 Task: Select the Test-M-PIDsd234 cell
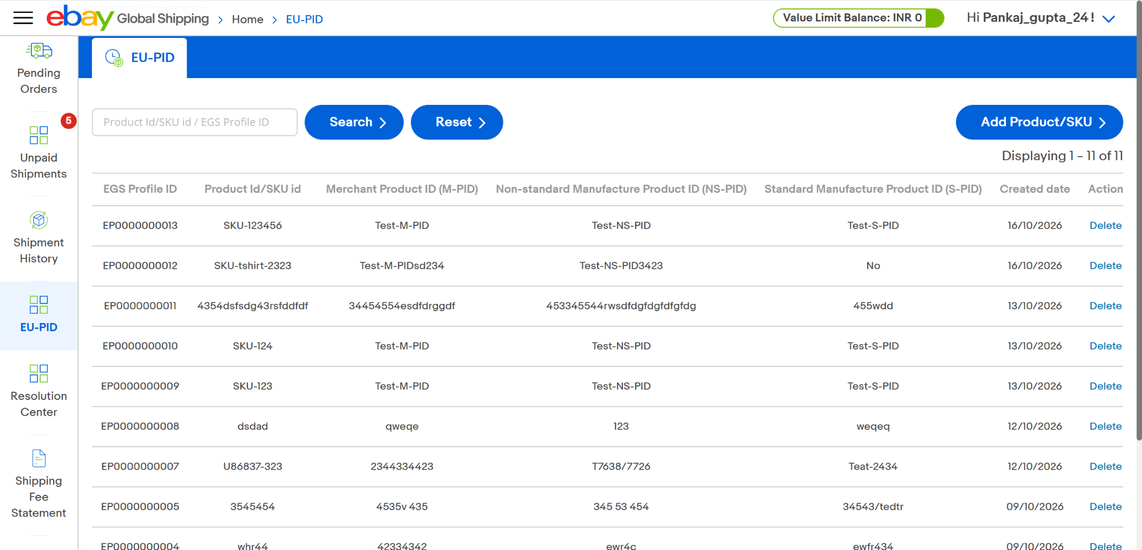click(402, 266)
